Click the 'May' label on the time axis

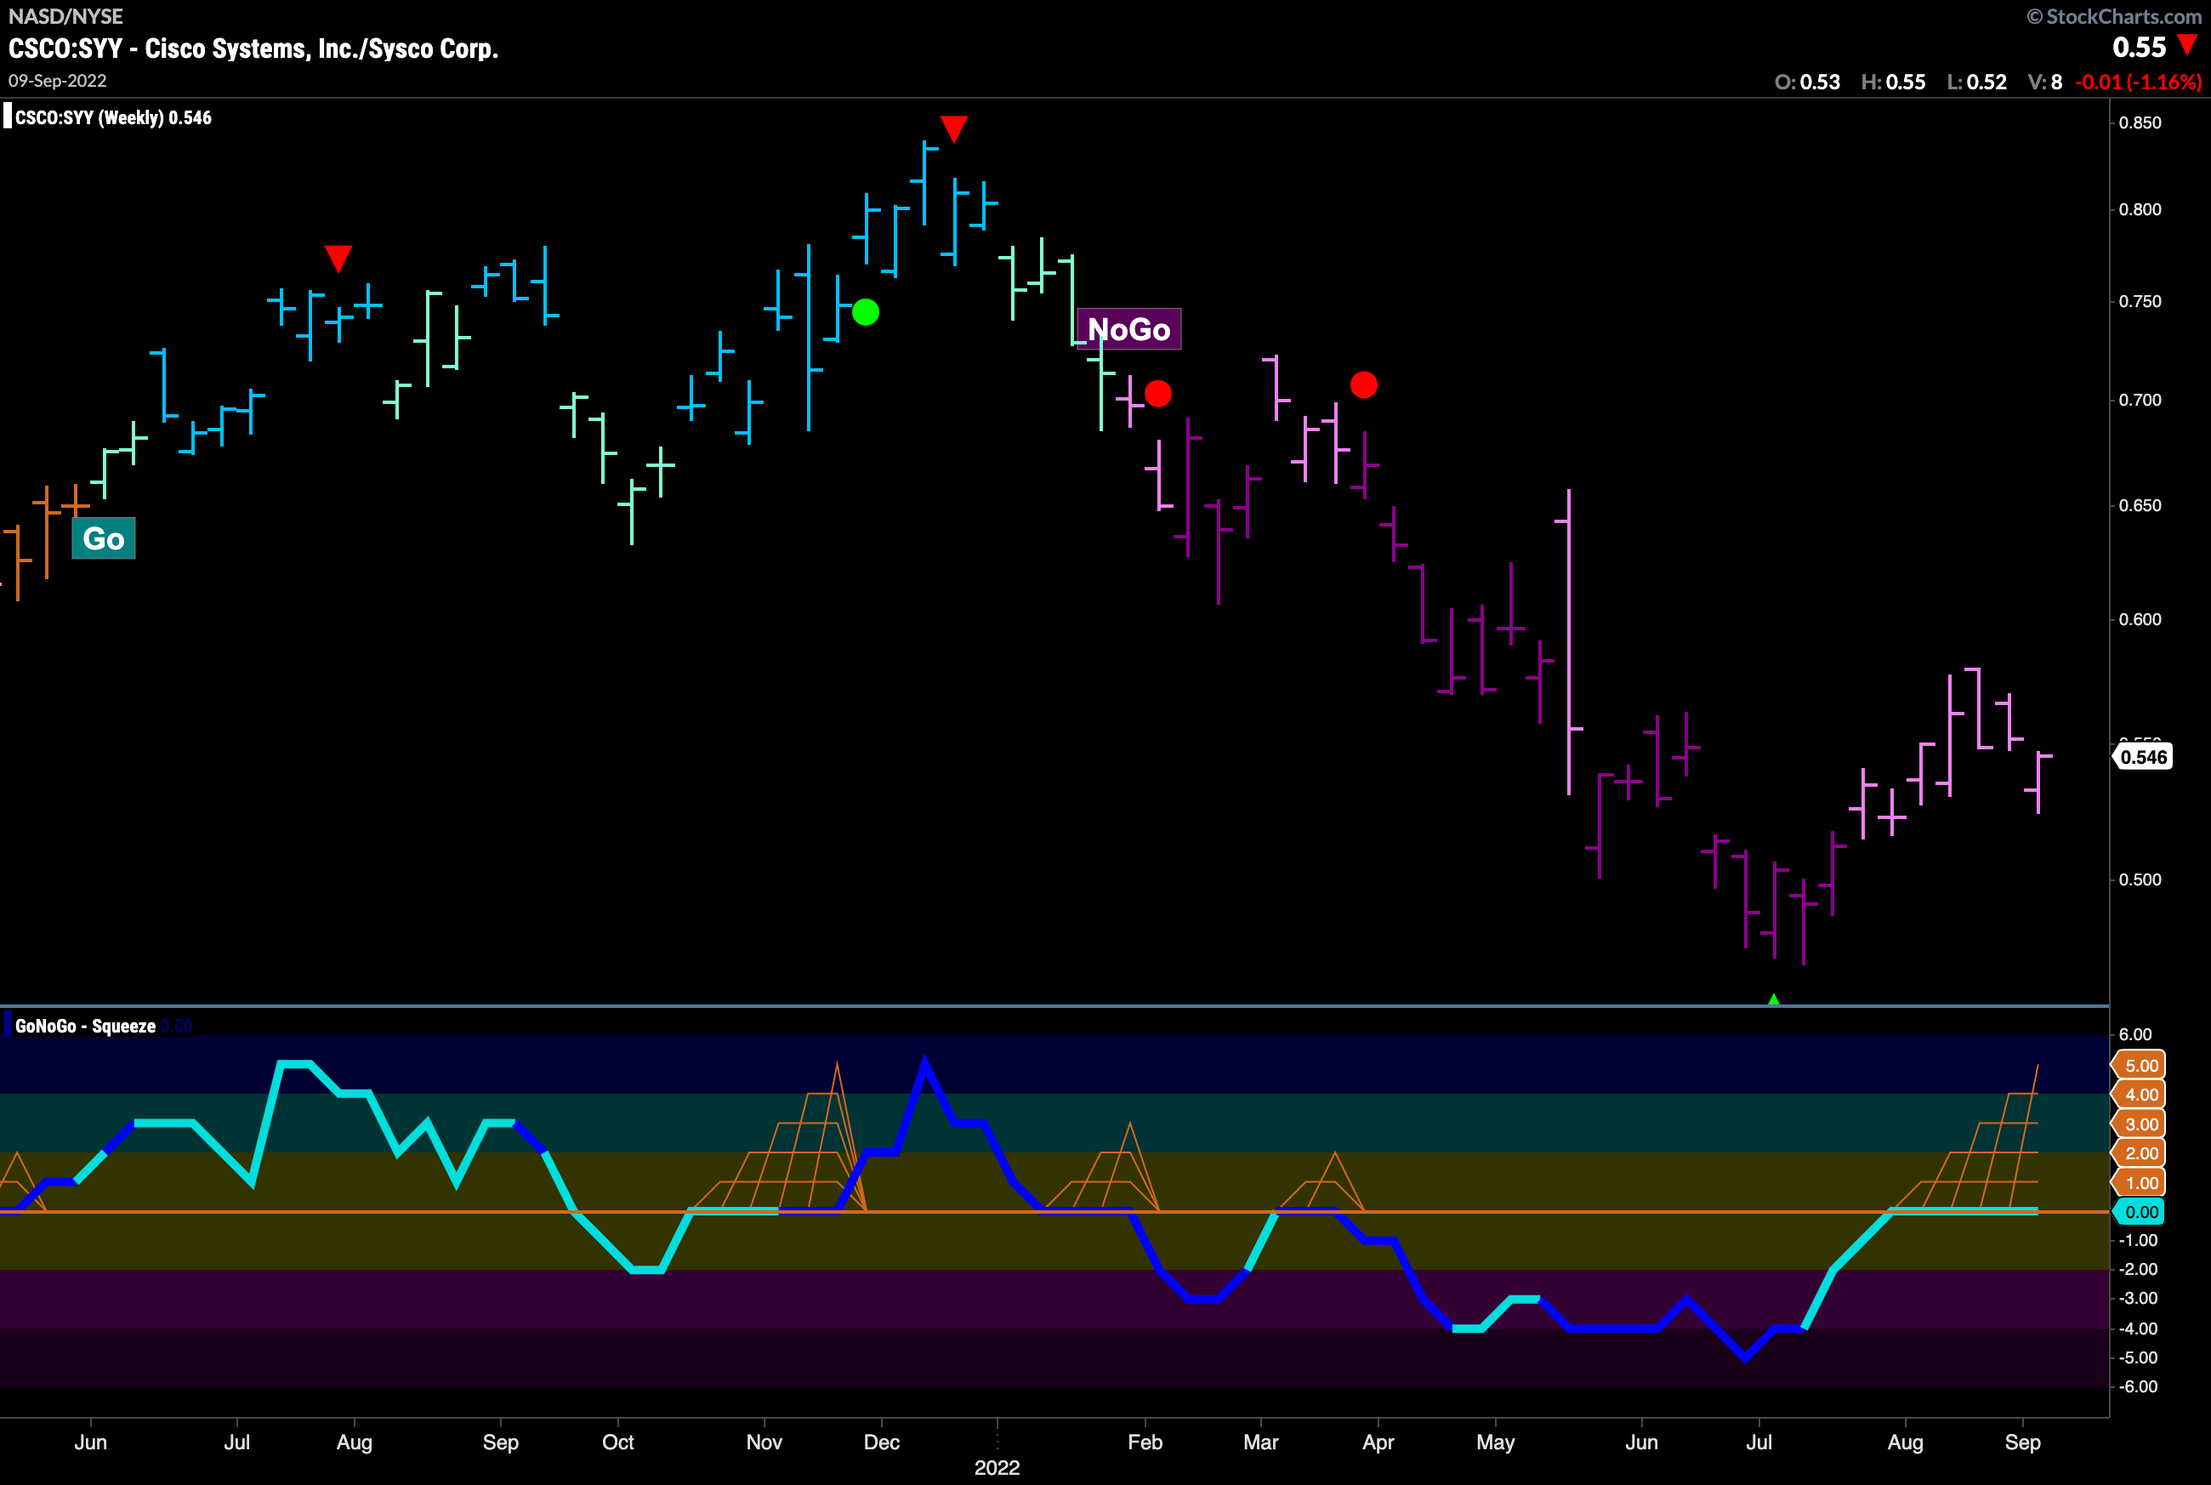coord(1495,1442)
